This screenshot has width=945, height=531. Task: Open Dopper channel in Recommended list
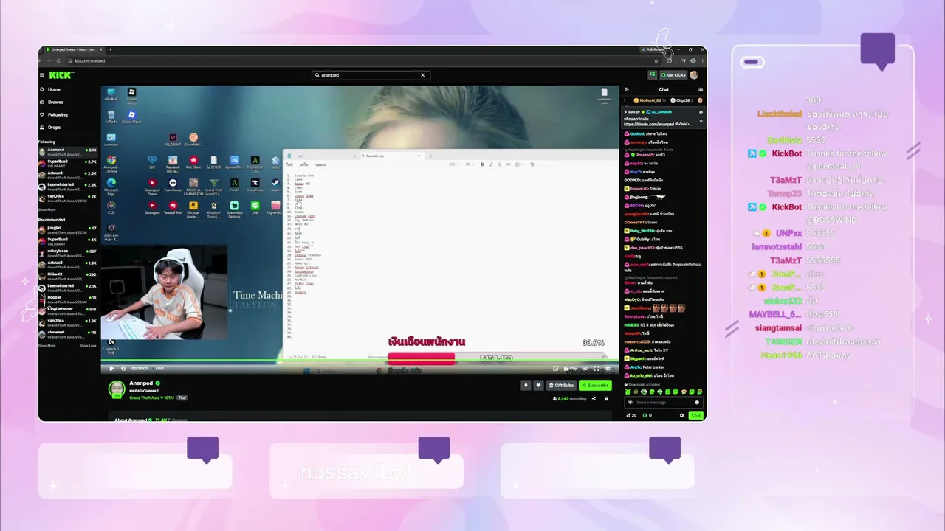click(x=69, y=299)
